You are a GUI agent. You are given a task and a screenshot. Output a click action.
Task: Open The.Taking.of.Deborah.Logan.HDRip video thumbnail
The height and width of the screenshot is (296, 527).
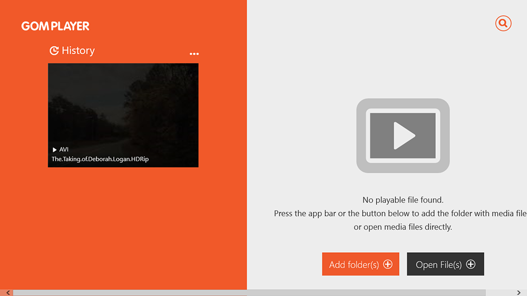click(x=123, y=115)
